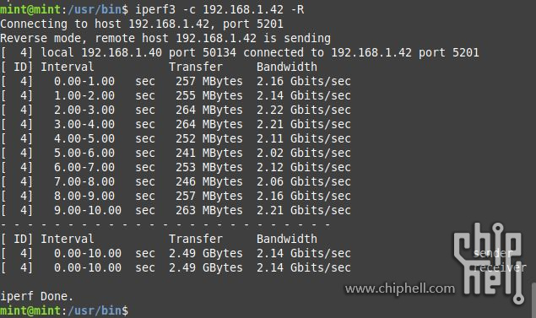Click the first Interval column header

[67, 67]
